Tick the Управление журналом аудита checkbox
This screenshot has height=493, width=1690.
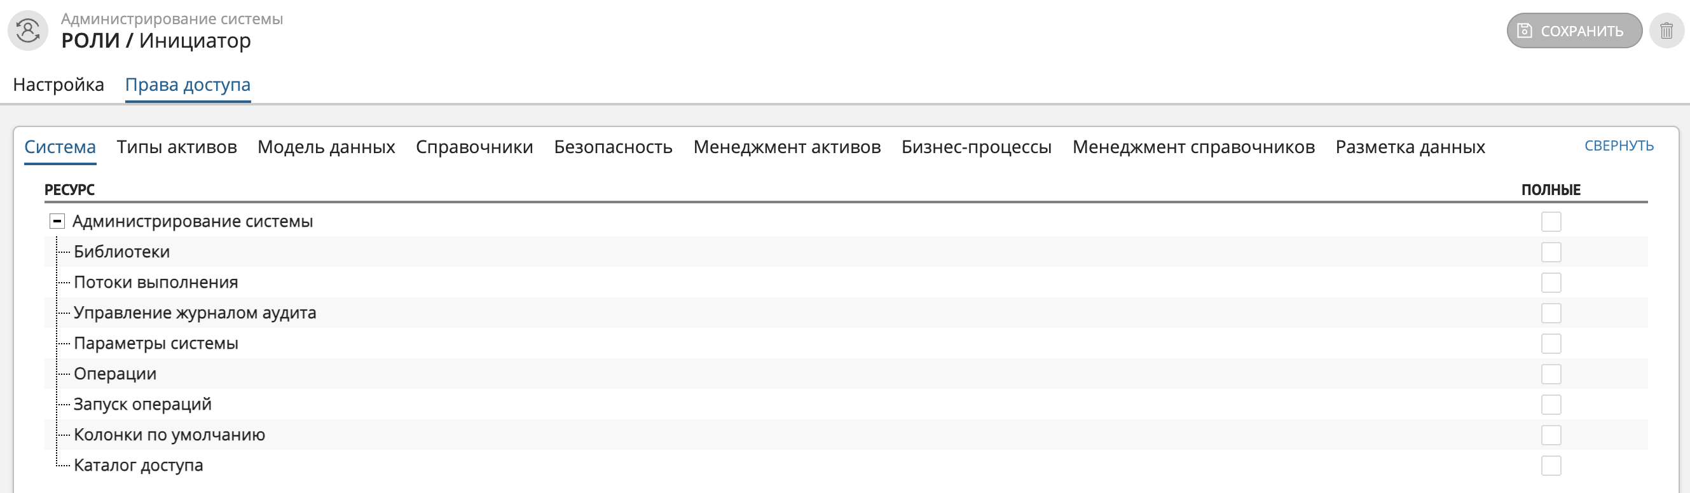point(1550,313)
